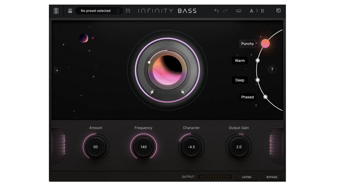This screenshot has height=186, width=347.
Task: Toggle the BYPASS button
Action: coord(272,177)
